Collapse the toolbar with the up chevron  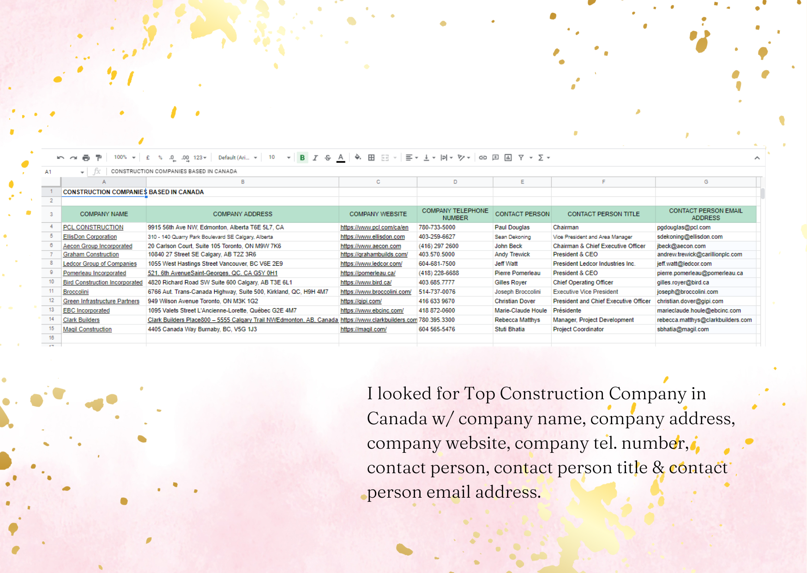[757, 158]
